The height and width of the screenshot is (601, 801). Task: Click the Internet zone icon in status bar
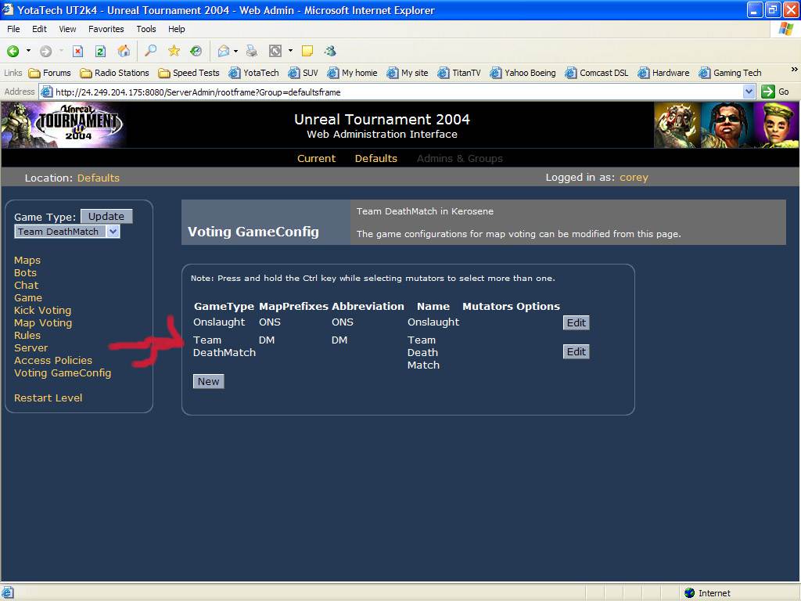[x=690, y=593]
